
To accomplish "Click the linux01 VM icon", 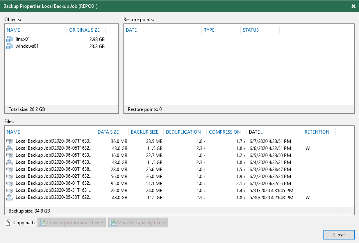I will click(x=9, y=39).
